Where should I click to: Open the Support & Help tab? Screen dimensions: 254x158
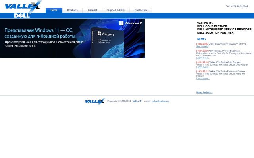pyautogui.click(x=115, y=10)
